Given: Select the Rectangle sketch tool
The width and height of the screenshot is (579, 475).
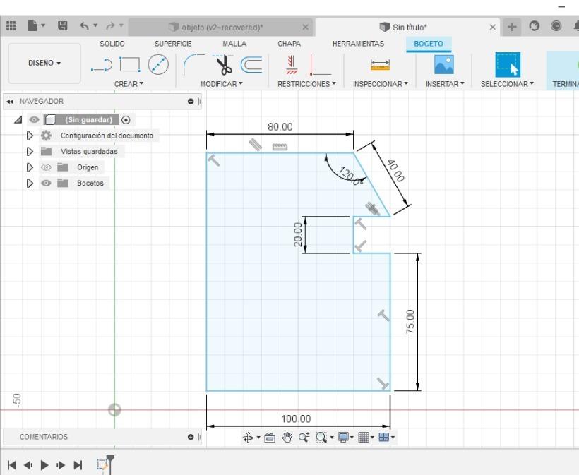Looking at the screenshot, I should [x=130, y=65].
